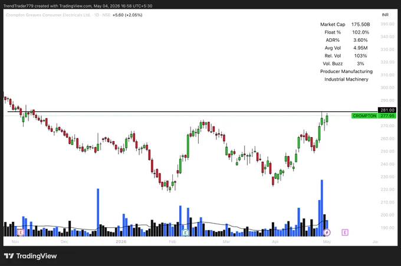Click the +5.60 (+2.05%) change value

(127, 15)
